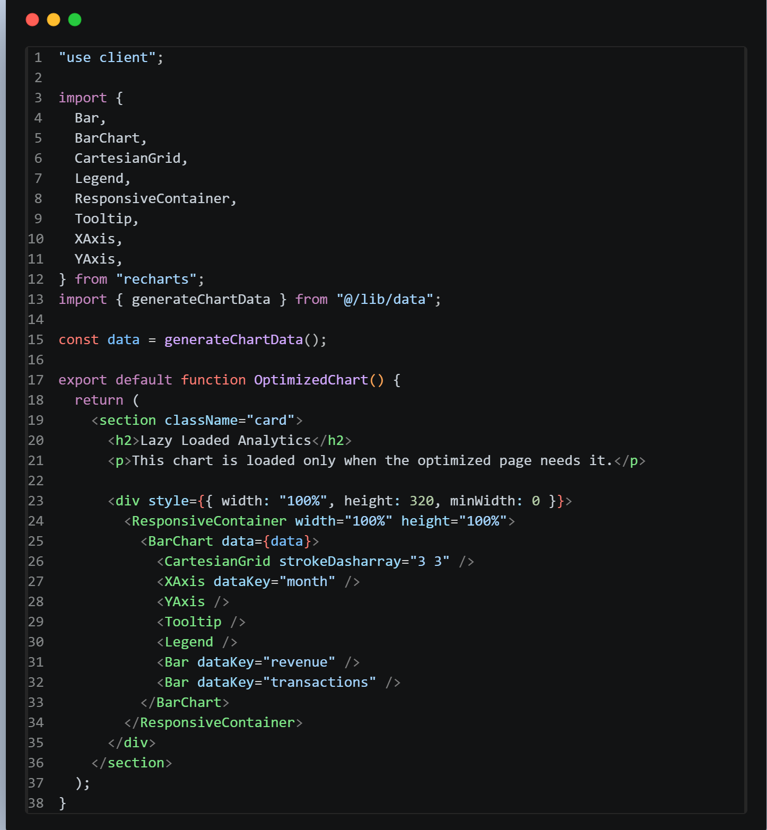Click the Legend tag on line 30
767x830 pixels.
tap(197, 642)
